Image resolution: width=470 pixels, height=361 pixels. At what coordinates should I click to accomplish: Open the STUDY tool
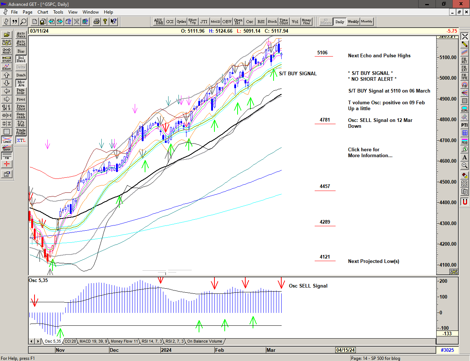7,59
